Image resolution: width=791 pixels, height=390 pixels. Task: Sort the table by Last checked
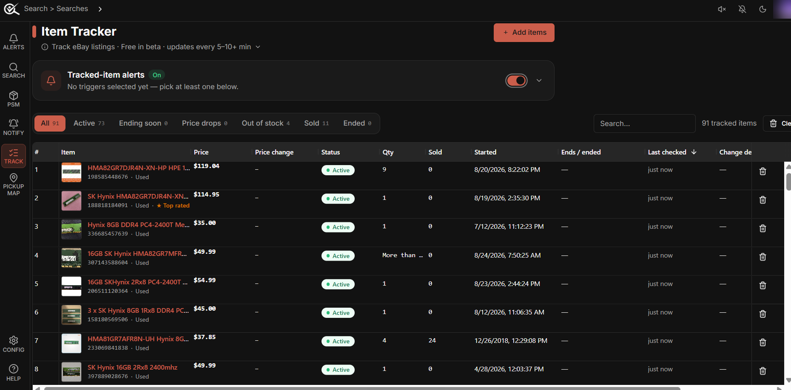672,152
